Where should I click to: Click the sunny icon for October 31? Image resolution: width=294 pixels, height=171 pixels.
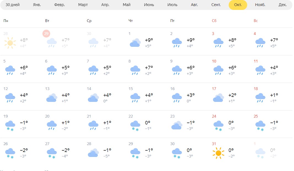coord(219,153)
